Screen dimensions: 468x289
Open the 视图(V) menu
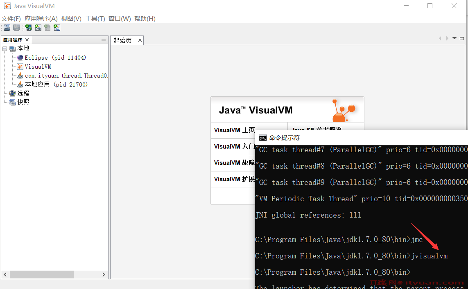71,18
